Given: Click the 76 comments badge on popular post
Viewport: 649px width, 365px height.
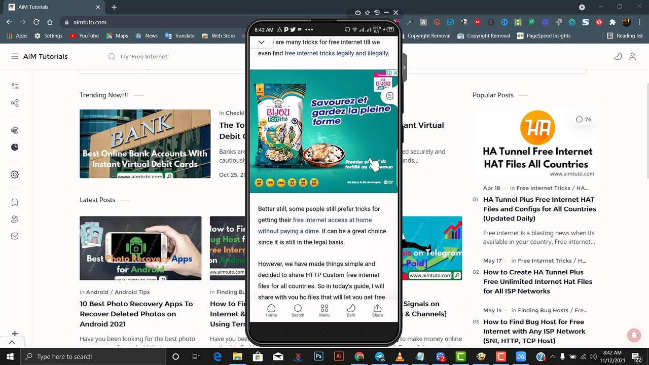Looking at the screenshot, I should (x=584, y=119).
